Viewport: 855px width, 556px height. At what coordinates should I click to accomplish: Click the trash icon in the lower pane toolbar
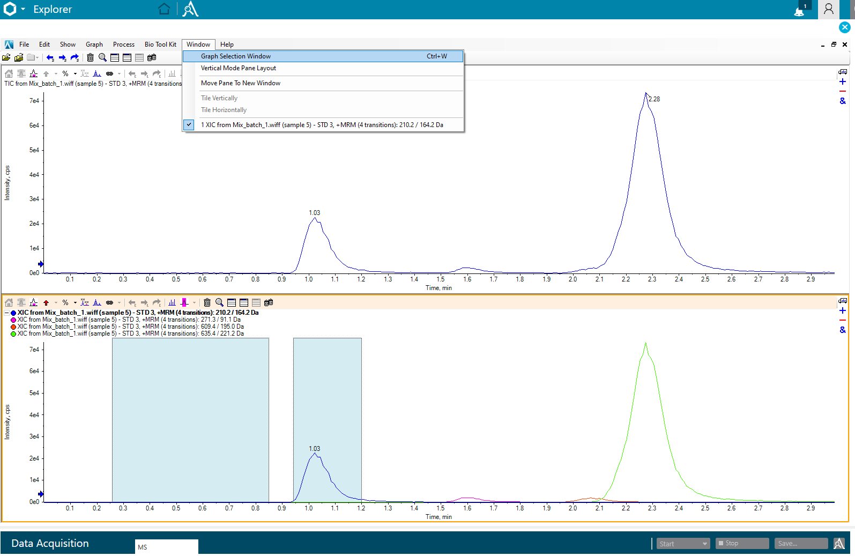tap(207, 302)
